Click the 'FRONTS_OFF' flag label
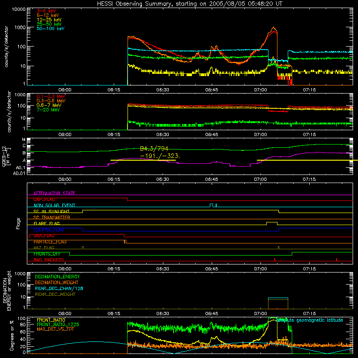The image size is (358, 358). (47, 254)
